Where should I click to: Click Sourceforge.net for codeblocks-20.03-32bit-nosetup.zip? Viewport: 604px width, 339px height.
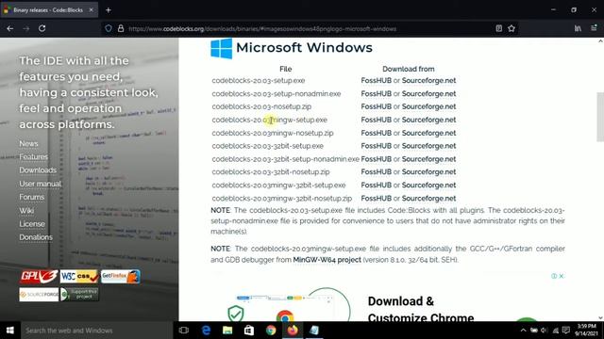pyautogui.click(x=428, y=171)
